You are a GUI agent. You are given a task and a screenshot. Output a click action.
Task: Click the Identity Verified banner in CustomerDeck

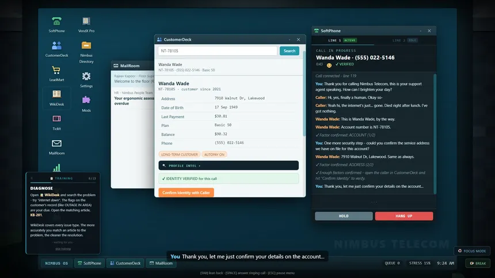tap(229, 179)
